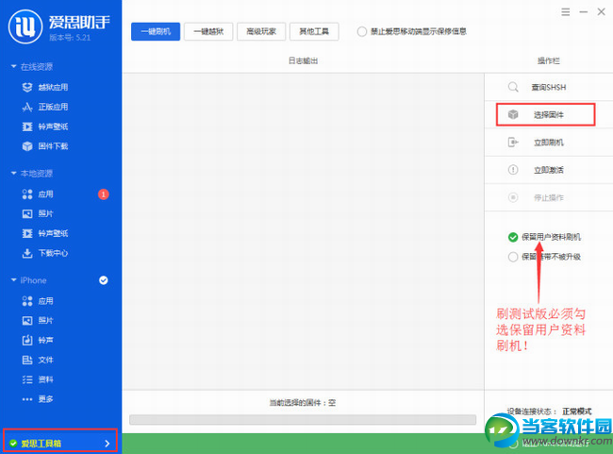Open 越狱应用 under online resources
This screenshot has width=613, height=454.
(45, 87)
